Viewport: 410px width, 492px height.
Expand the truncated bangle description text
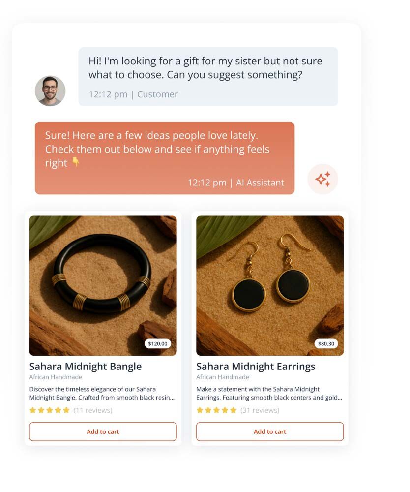tap(103, 393)
